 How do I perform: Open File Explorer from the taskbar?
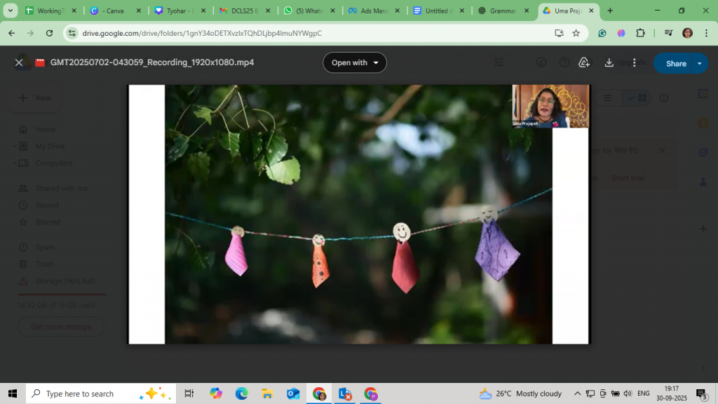tap(267, 393)
